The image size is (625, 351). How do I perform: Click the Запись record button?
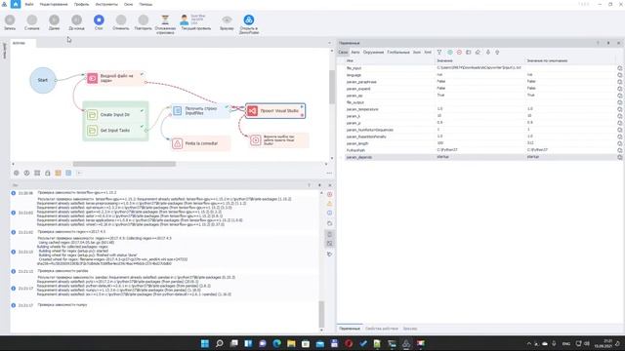10,22
